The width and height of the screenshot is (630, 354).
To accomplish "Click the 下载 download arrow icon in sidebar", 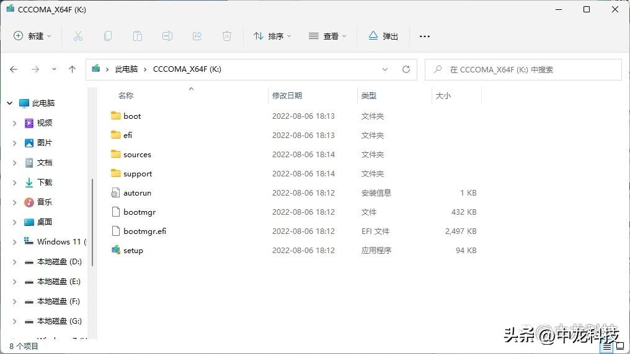I will [x=29, y=183].
